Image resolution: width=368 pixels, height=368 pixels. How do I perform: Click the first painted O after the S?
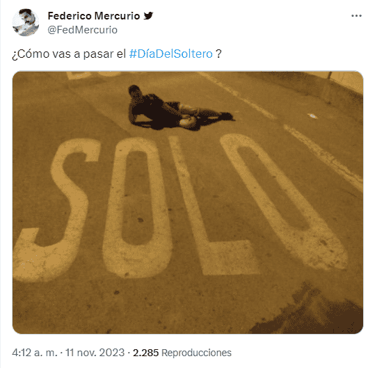click(x=137, y=207)
